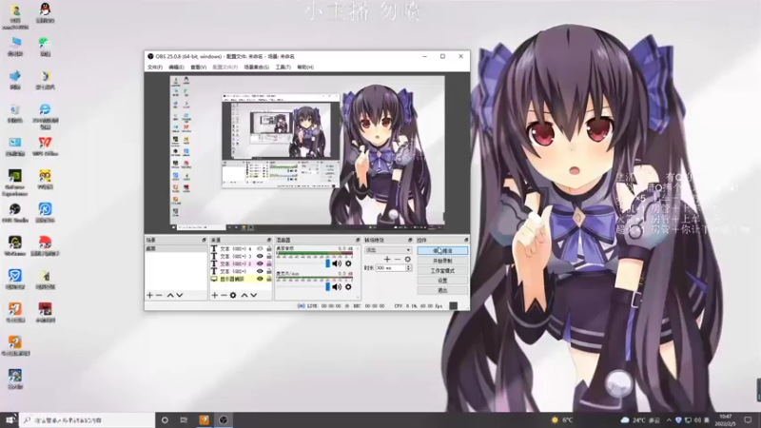This screenshot has width=761, height=428.
Task: Toggle lock on 文本 (GDI+) 2 source
Action: tap(269, 264)
